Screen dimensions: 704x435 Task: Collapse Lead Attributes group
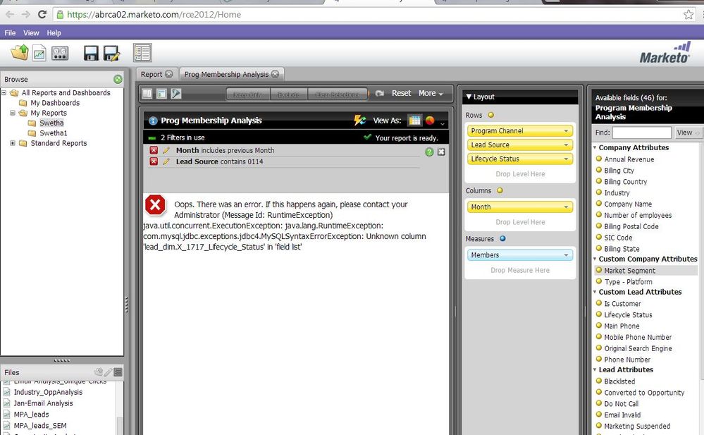click(x=595, y=370)
